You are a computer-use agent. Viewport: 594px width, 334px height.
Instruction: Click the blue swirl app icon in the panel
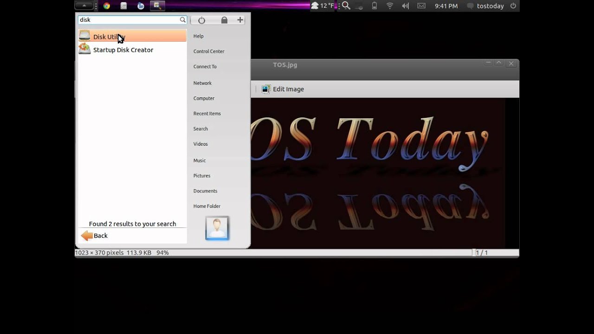pyautogui.click(x=141, y=6)
